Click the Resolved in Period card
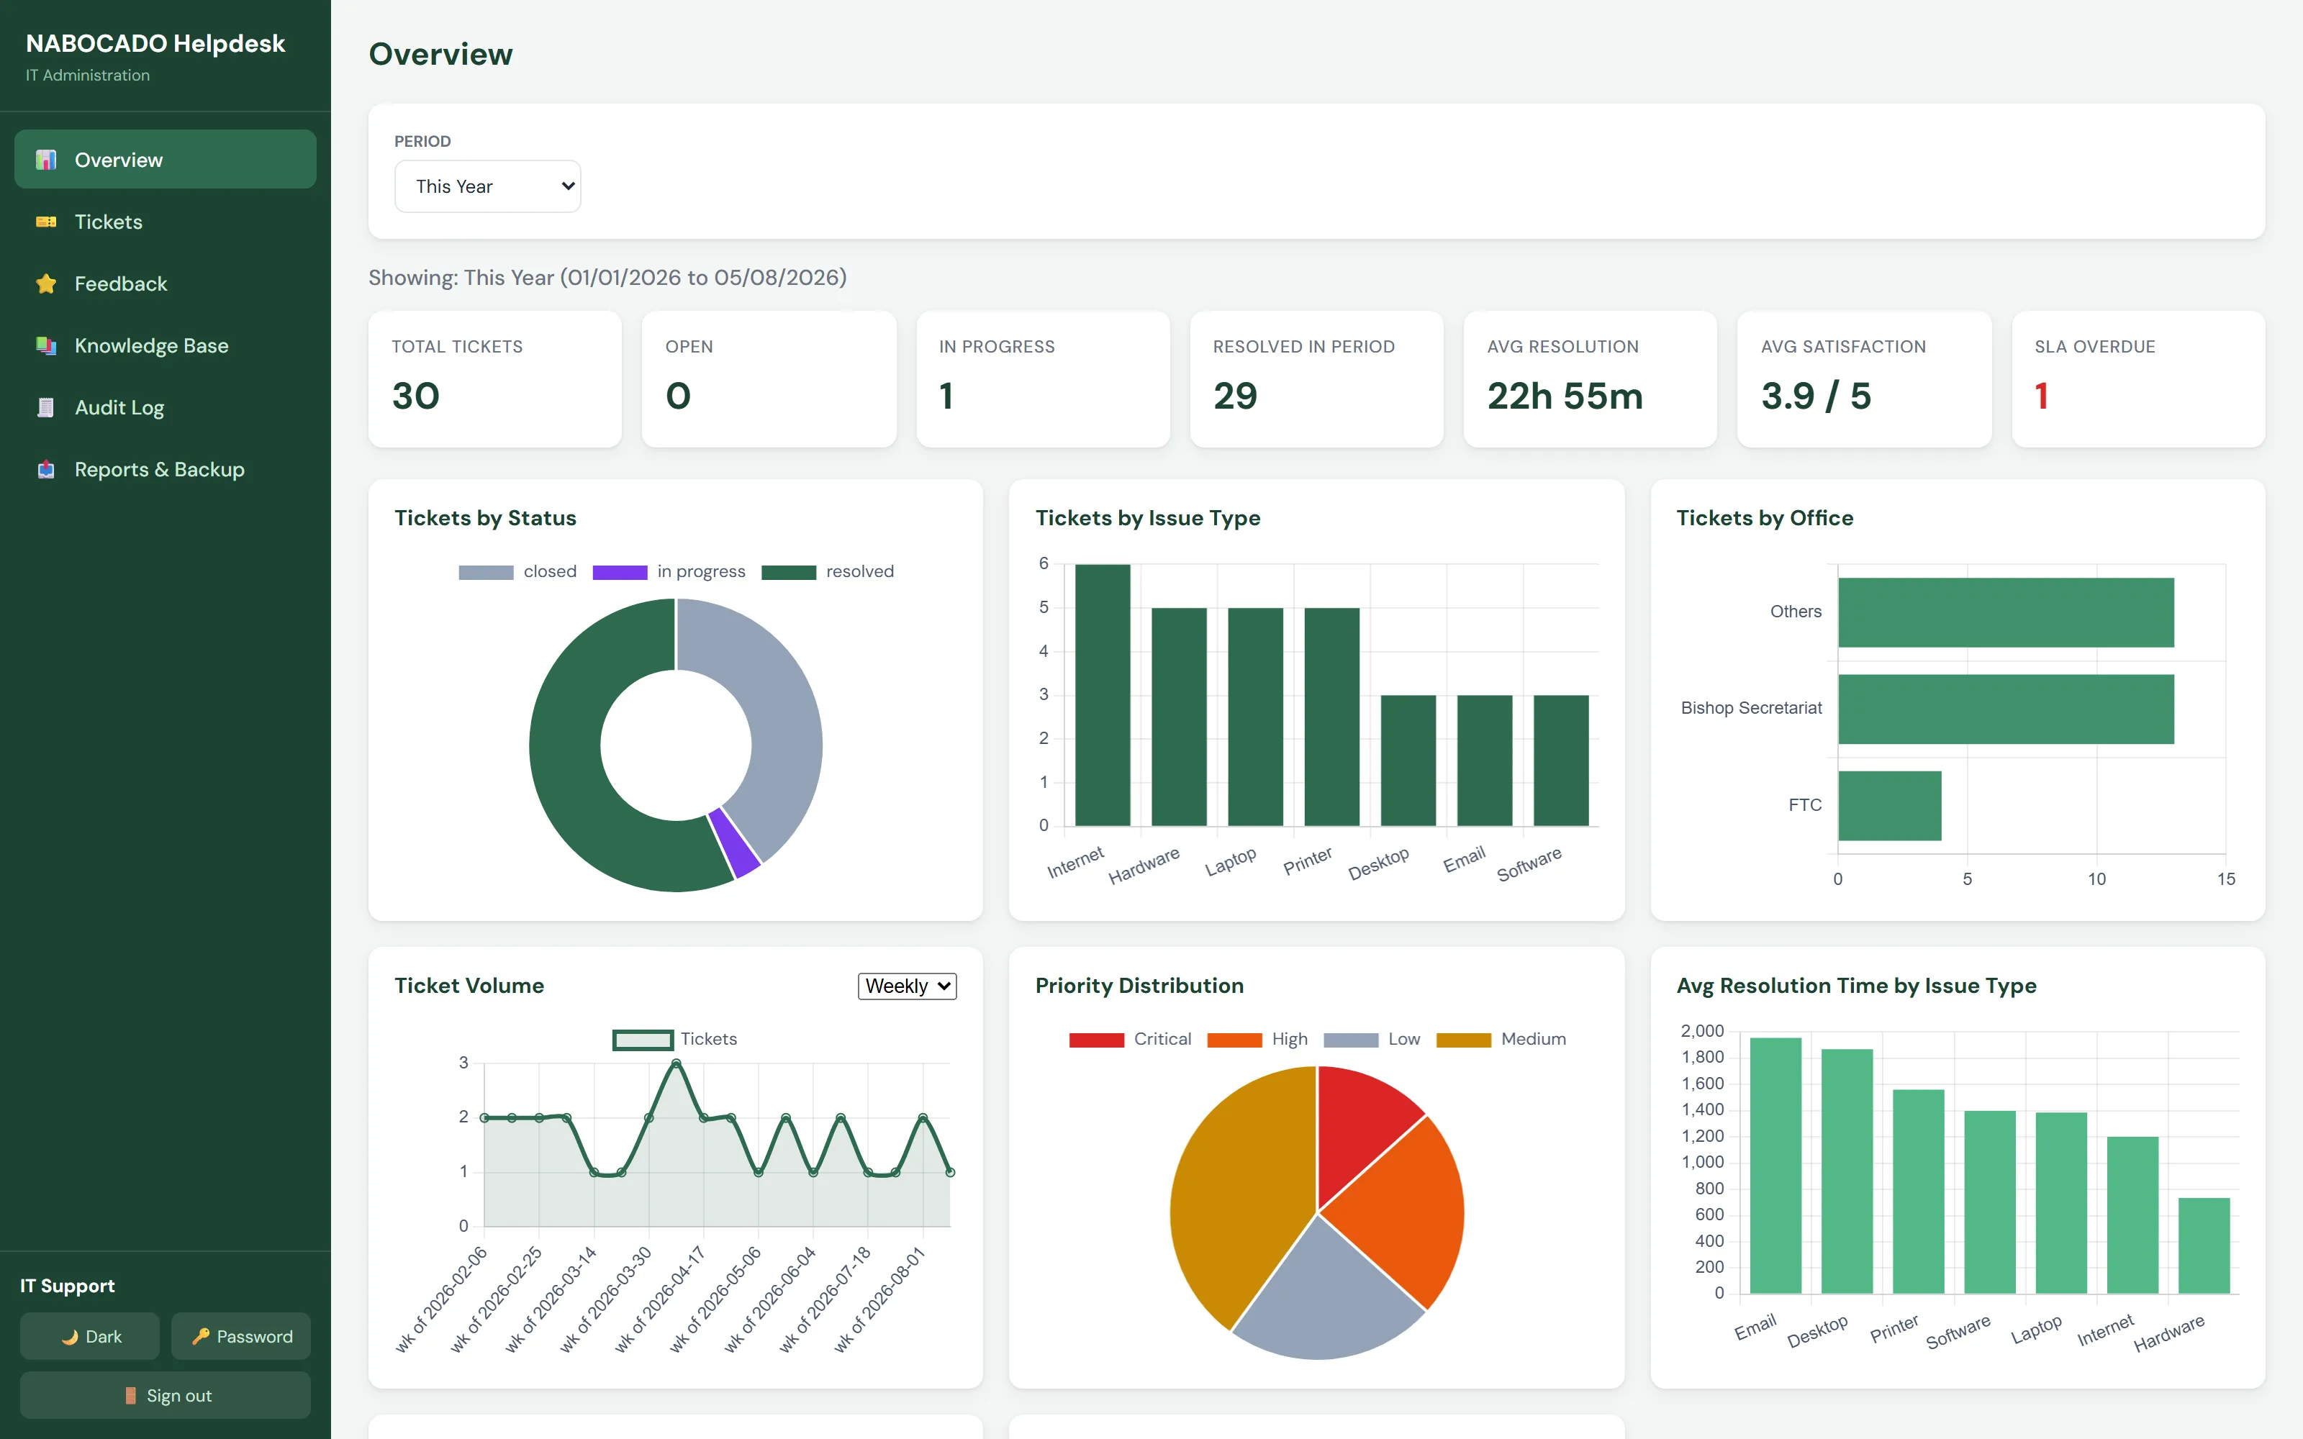This screenshot has width=2303, height=1439. 1316,378
